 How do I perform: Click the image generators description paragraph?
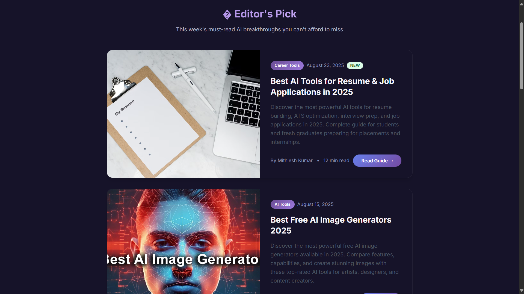click(x=334, y=263)
